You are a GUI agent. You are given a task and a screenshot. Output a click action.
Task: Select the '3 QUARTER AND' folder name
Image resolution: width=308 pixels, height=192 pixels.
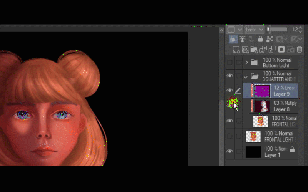[279, 79]
